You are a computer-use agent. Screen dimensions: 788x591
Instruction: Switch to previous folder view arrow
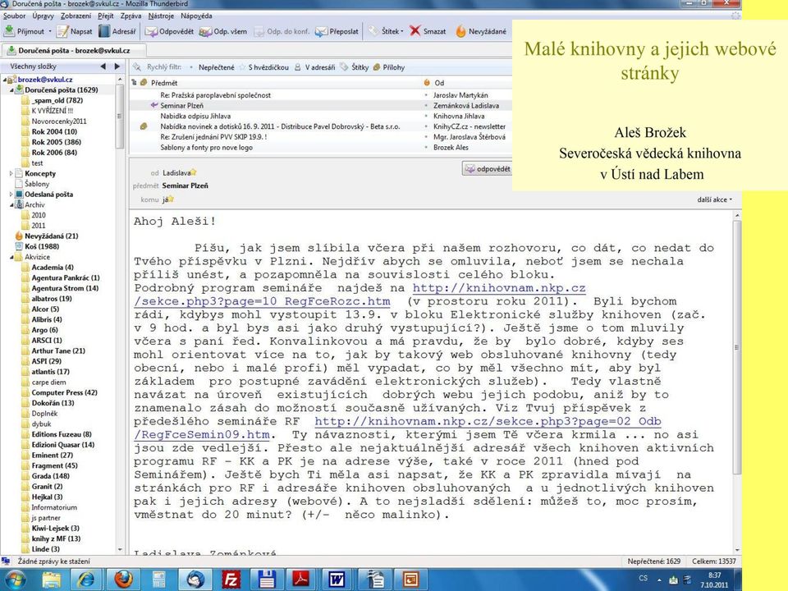(x=103, y=66)
